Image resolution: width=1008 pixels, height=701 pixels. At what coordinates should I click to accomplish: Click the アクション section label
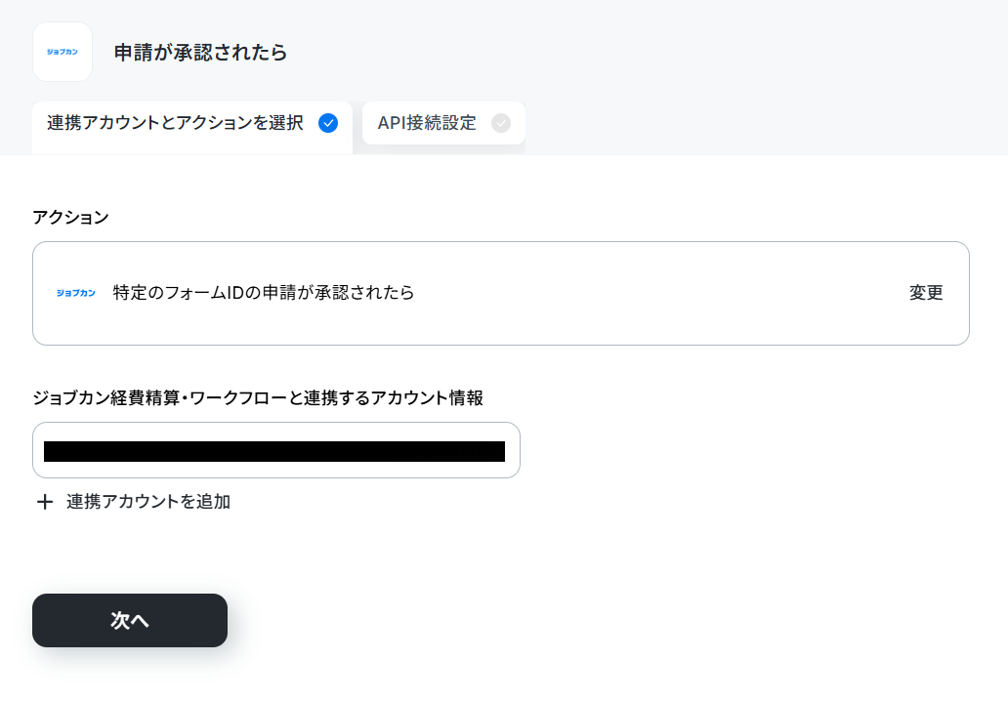click(x=70, y=217)
